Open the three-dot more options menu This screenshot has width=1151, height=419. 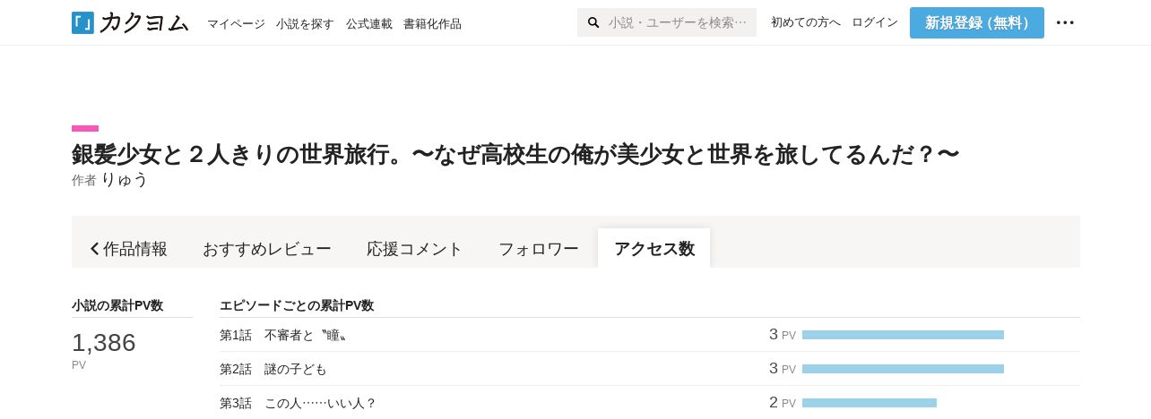[x=1065, y=22]
